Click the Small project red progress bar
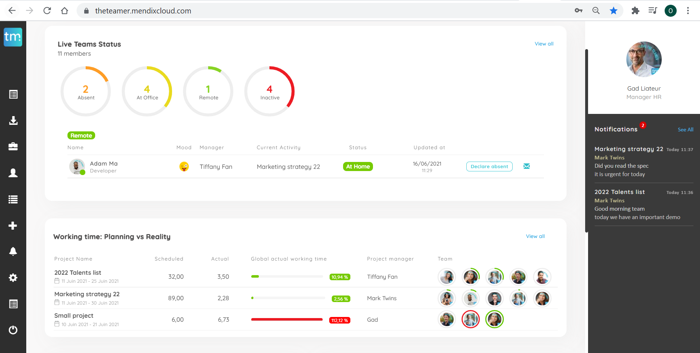The width and height of the screenshot is (700, 353). pos(287,320)
